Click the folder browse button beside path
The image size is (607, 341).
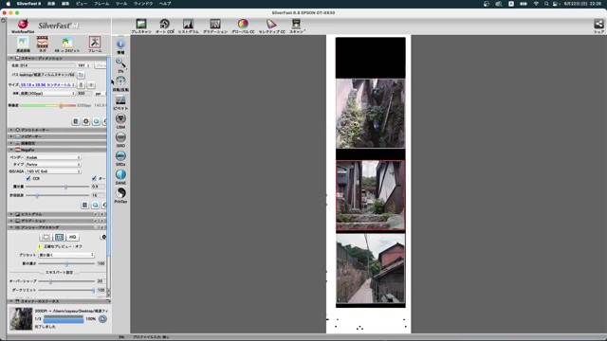[81, 75]
